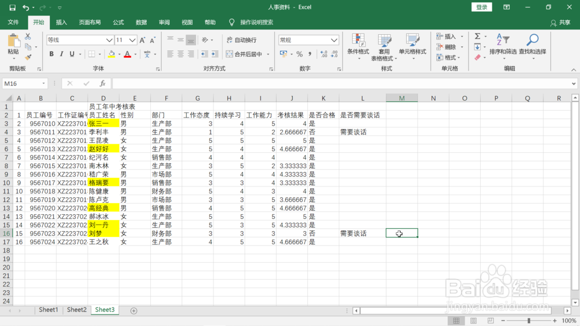Undo the last action
The height and width of the screenshot is (326, 580).
click(26, 8)
